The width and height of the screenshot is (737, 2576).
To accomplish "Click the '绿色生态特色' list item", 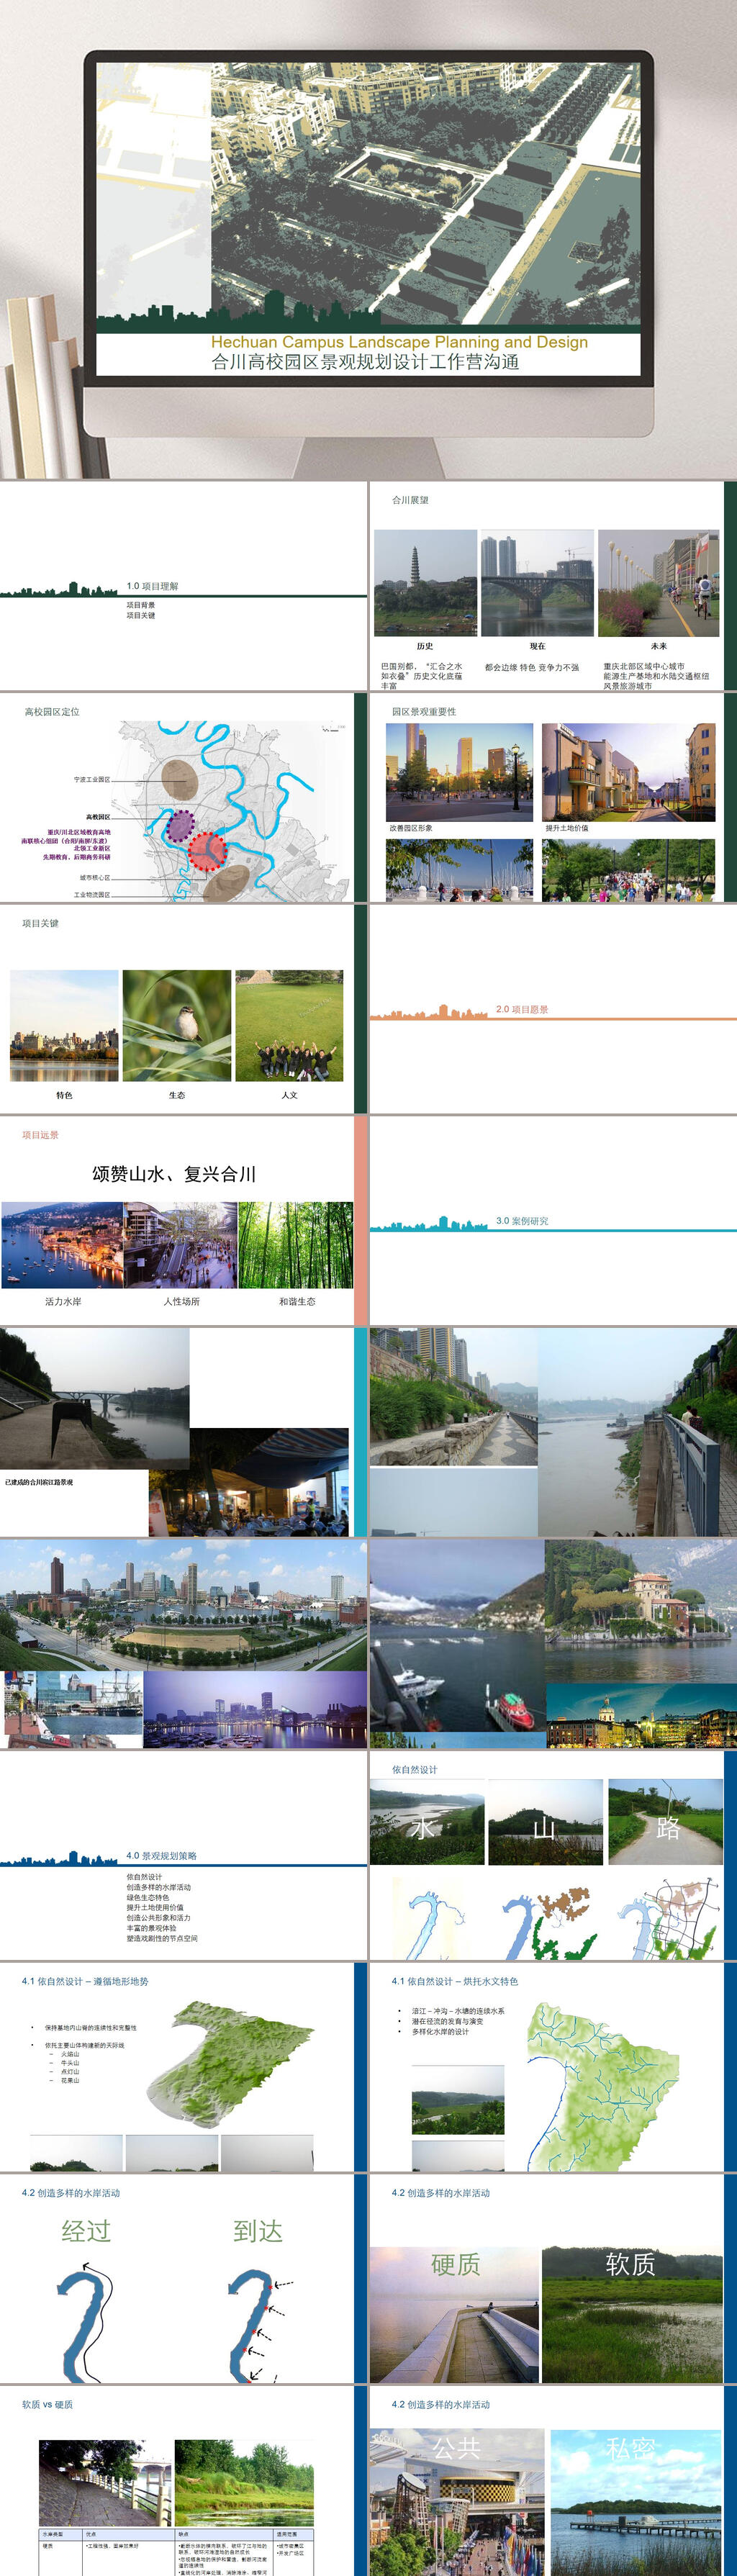I will click(x=148, y=1897).
